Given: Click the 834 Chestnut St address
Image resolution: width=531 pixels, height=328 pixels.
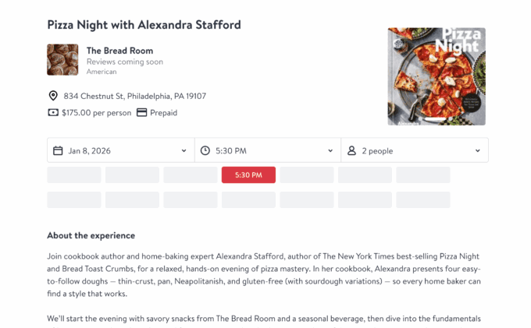Looking at the screenshot, I should 135,96.
